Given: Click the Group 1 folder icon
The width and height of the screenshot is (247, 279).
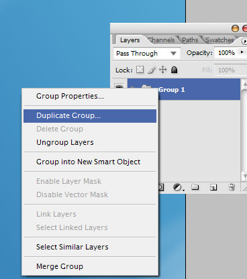Looking at the screenshot, I should pos(146,87).
